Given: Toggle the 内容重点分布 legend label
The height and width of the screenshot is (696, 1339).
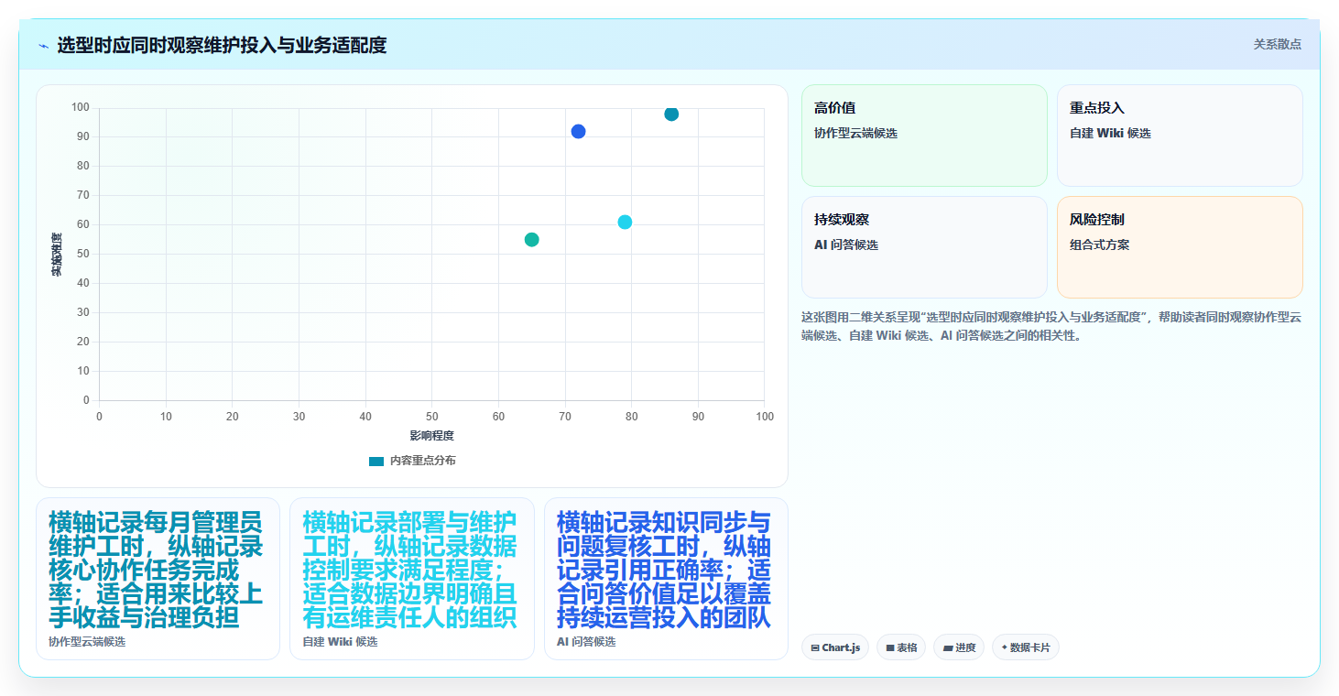Looking at the screenshot, I should click(x=422, y=461).
